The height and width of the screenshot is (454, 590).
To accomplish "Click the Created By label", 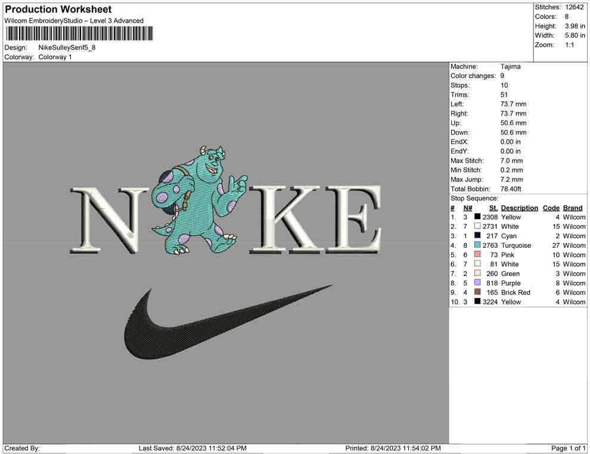I will pyautogui.click(x=22, y=448).
